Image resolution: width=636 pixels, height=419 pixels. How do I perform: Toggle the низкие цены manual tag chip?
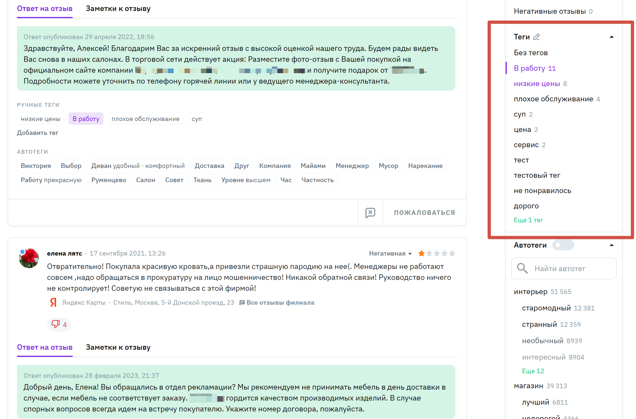click(x=40, y=119)
